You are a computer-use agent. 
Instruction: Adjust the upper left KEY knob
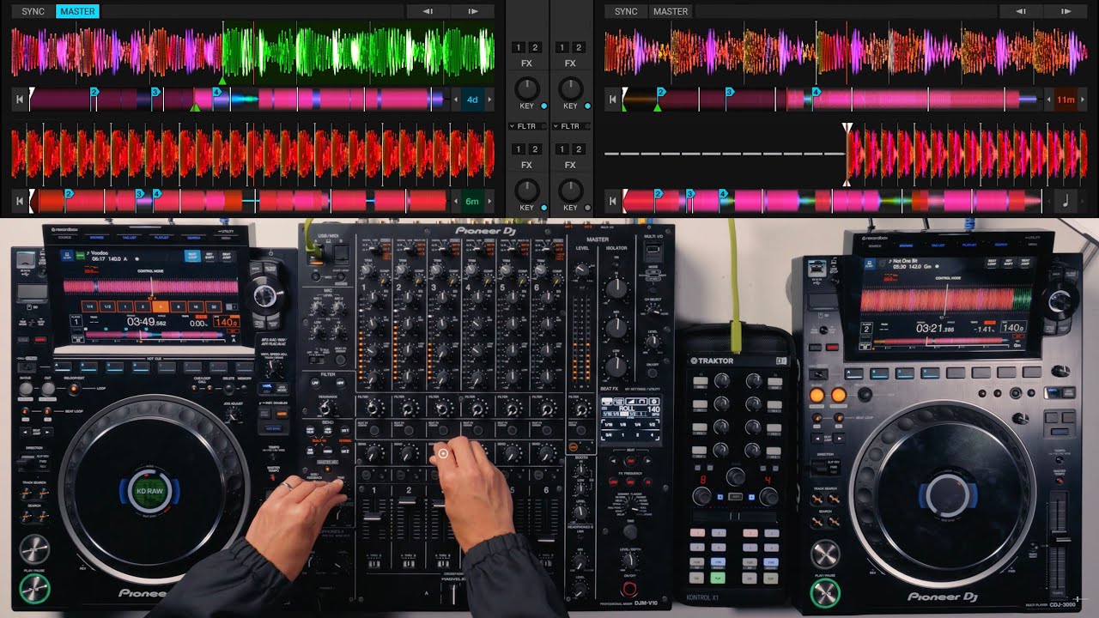click(526, 88)
